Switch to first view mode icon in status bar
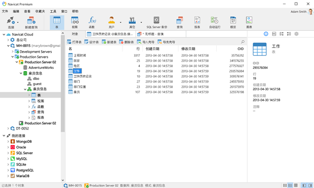314x188 pixels. (x=285, y=185)
